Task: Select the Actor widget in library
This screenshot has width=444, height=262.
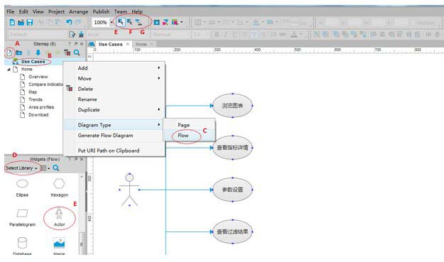Action: 59,217
